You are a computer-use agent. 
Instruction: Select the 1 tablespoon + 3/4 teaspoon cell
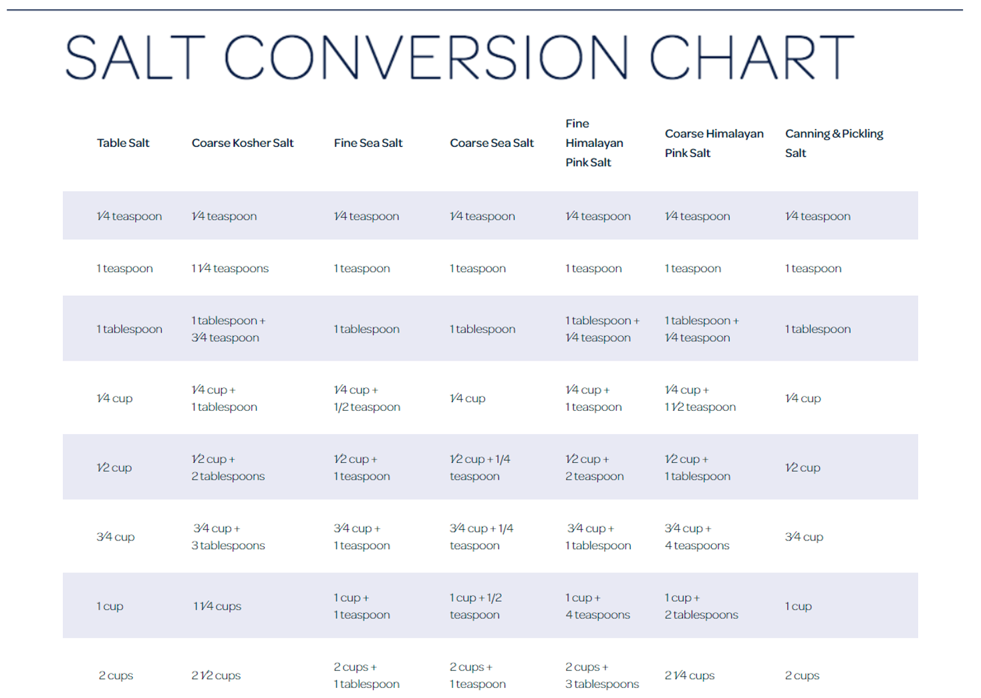click(x=228, y=329)
